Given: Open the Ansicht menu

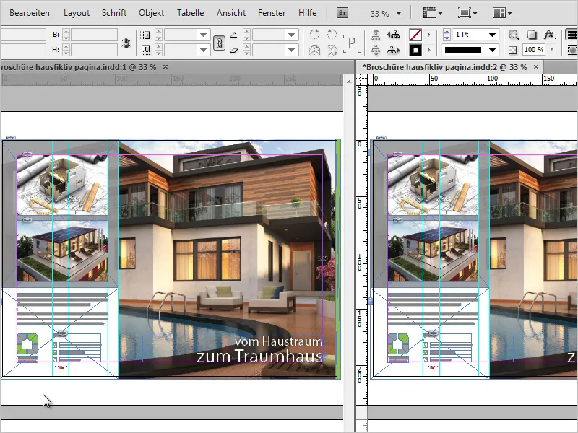Looking at the screenshot, I should click(231, 13).
